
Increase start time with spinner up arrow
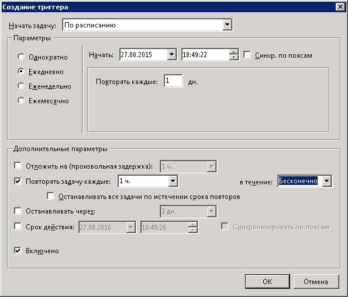pos(234,52)
